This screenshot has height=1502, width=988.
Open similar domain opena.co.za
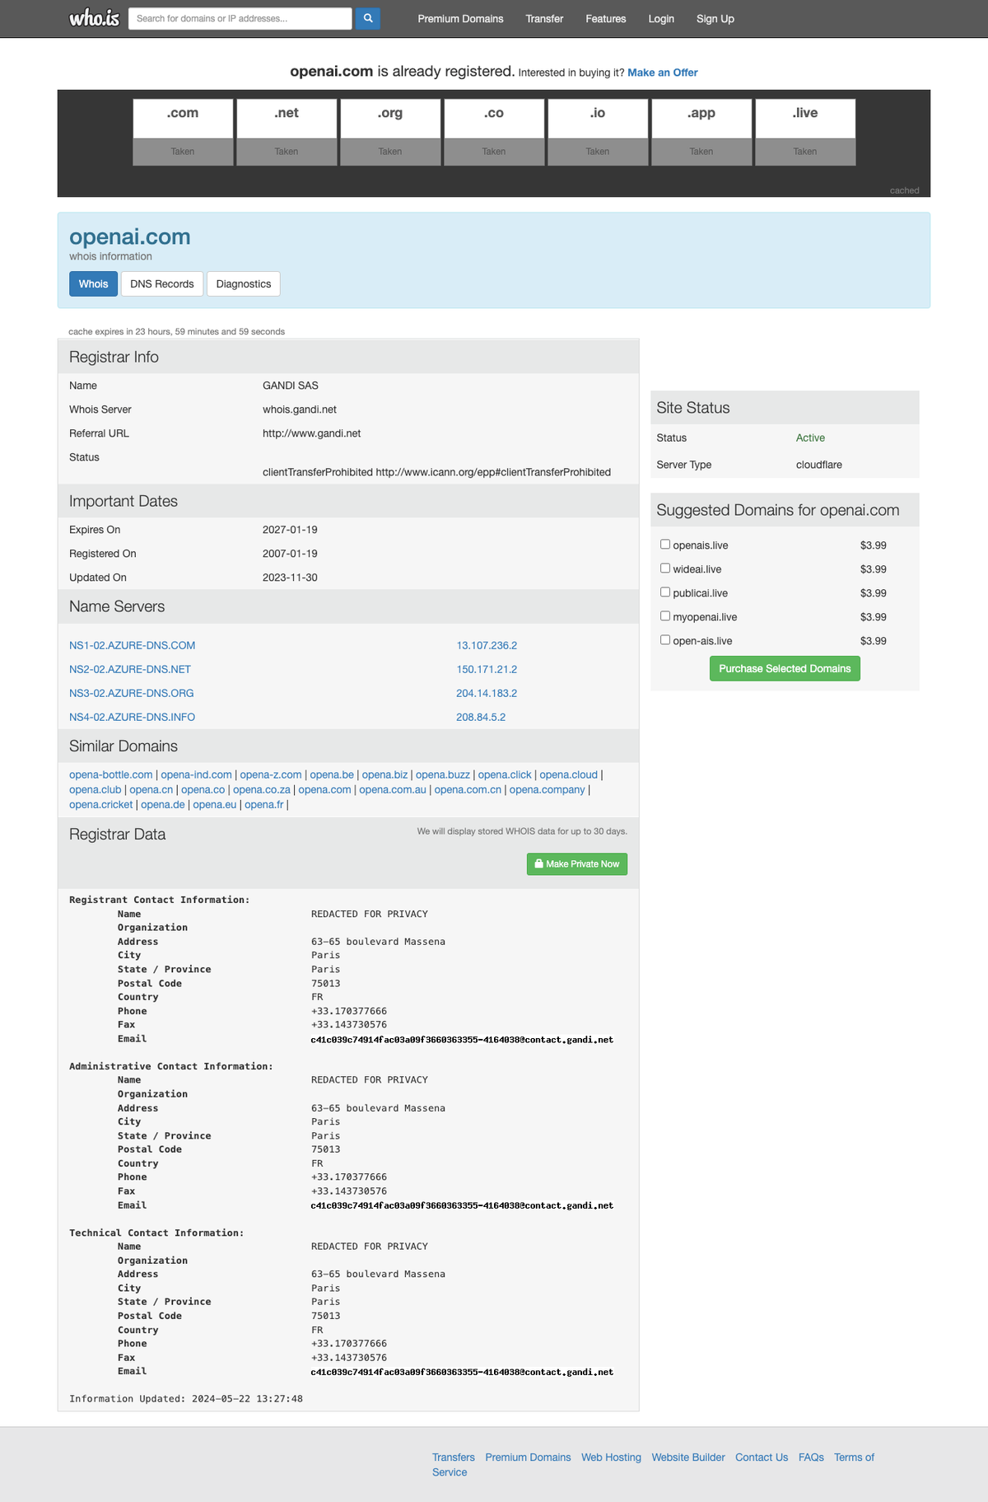(x=262, y=789)
